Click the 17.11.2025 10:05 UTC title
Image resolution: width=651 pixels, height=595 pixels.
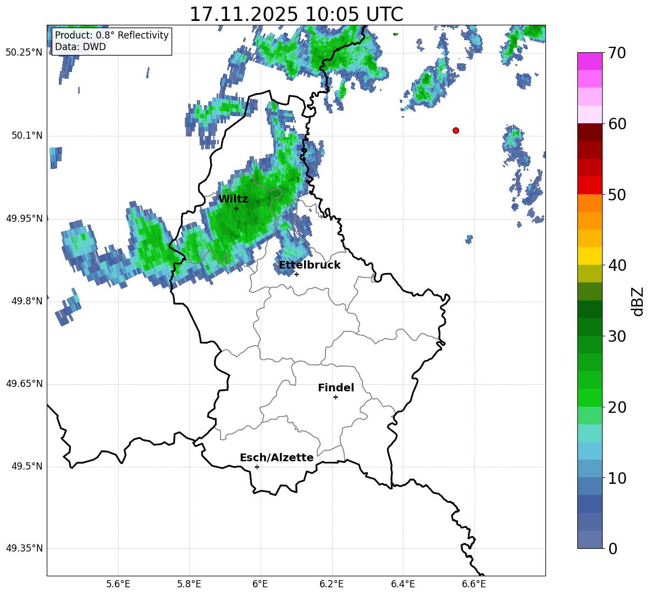pos(296,14)
